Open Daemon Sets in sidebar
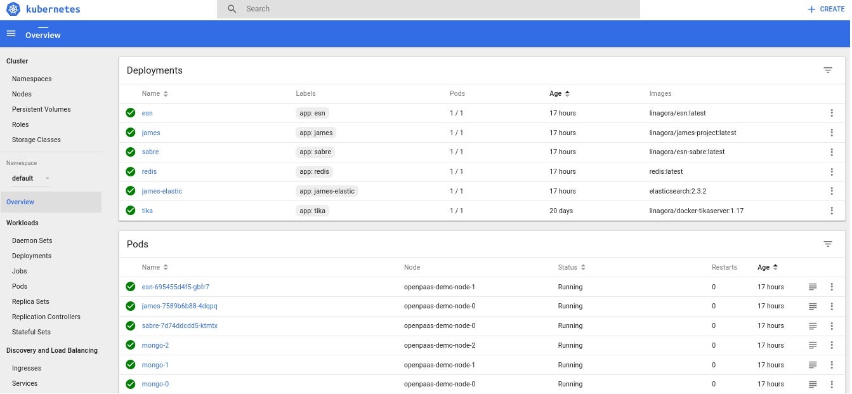 (x=32, y=241)
